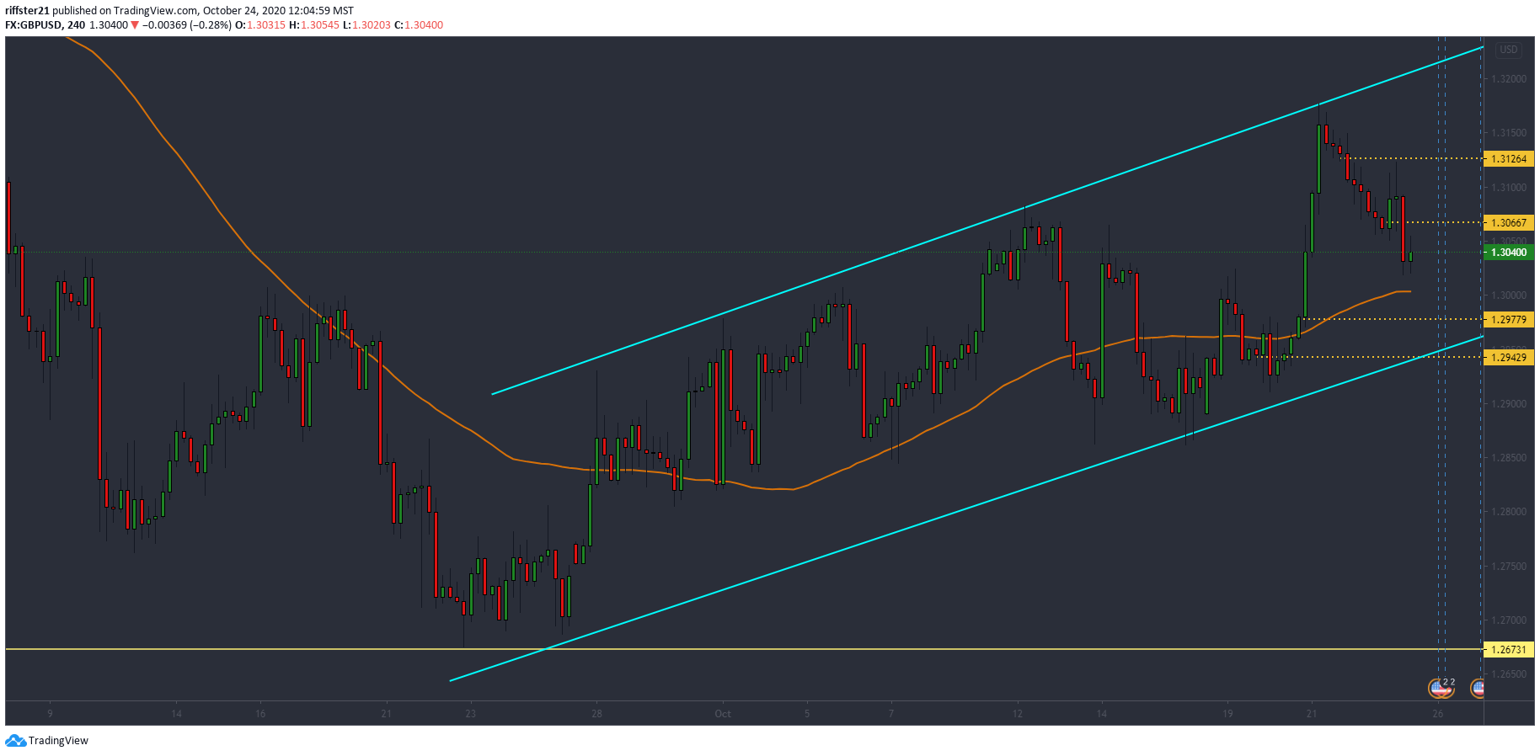Open the riffster21 publisher name
1540x756 pixels.
[x=27, y=11]
